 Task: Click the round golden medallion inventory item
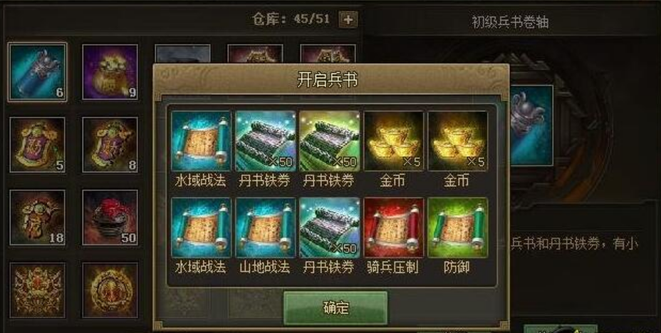[x=110, y=290]
